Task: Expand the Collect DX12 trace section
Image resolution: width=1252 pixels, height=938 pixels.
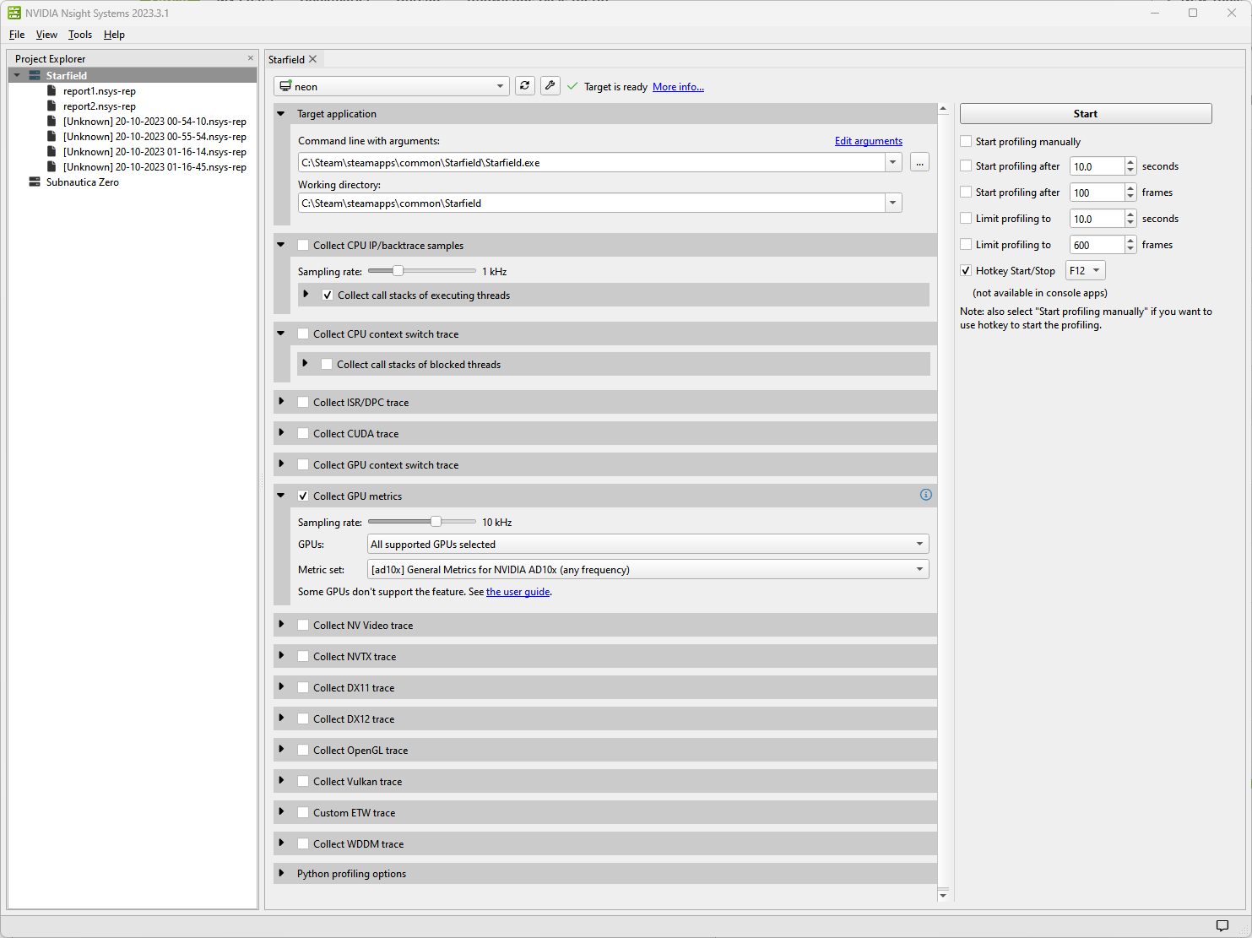Action: pos(283,718)
